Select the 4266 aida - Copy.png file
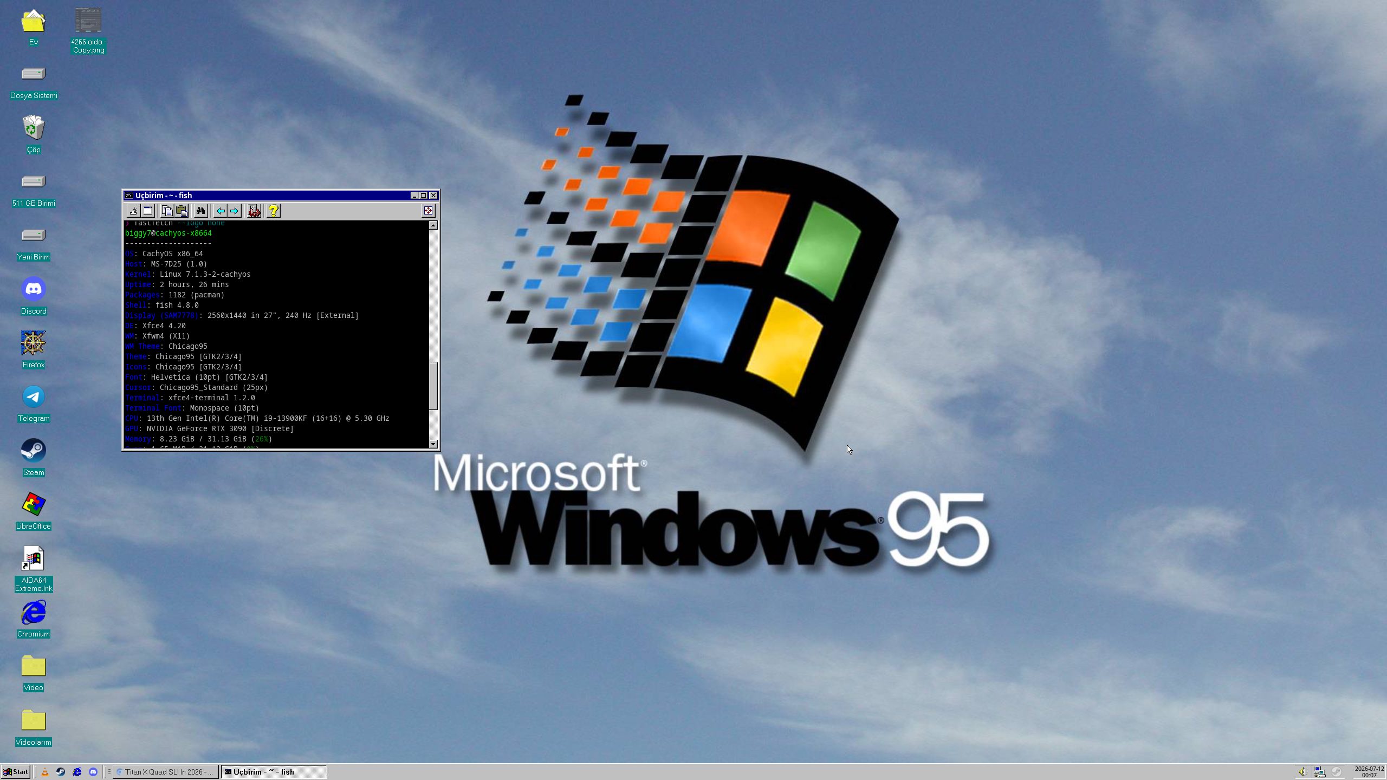This screenshot has width=1387, height=780. point(88,30)
